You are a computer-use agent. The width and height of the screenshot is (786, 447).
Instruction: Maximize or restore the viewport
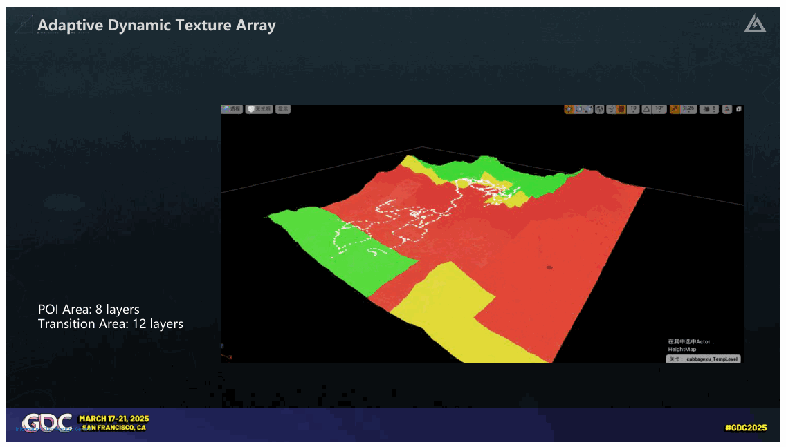(738, 109)
